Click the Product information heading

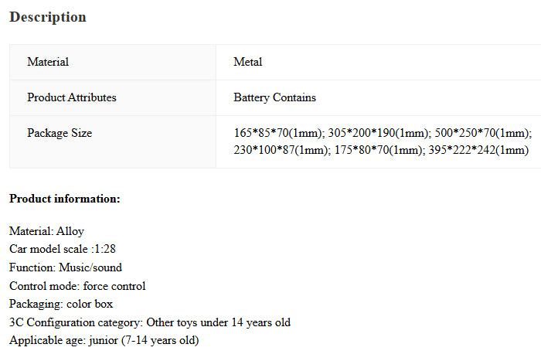pos(65,199)
